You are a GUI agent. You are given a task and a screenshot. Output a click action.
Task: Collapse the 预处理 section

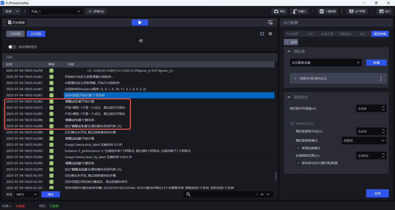coord(289,52)
